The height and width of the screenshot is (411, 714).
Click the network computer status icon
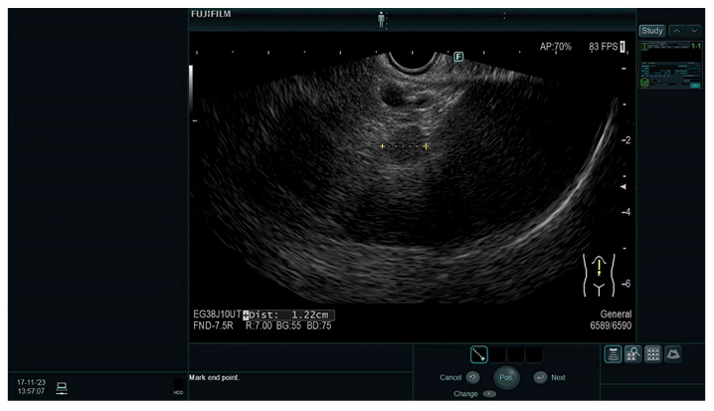[x=62, y=387]
